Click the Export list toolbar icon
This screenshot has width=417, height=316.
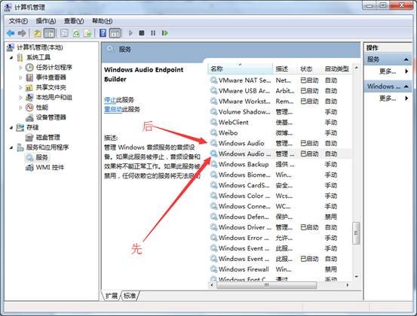click(87, 33)
